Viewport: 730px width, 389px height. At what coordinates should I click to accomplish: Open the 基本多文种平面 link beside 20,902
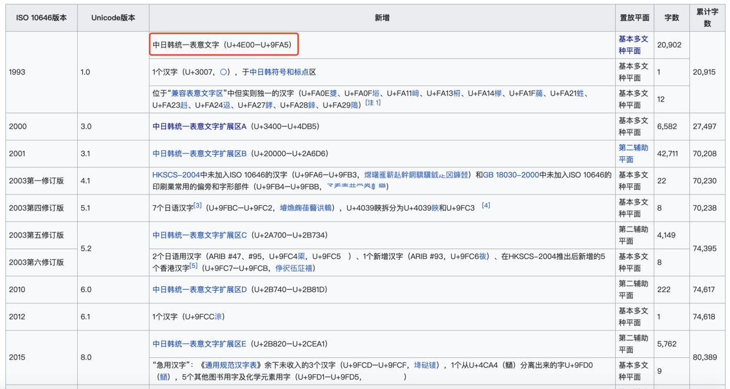(x=633, y=45)
